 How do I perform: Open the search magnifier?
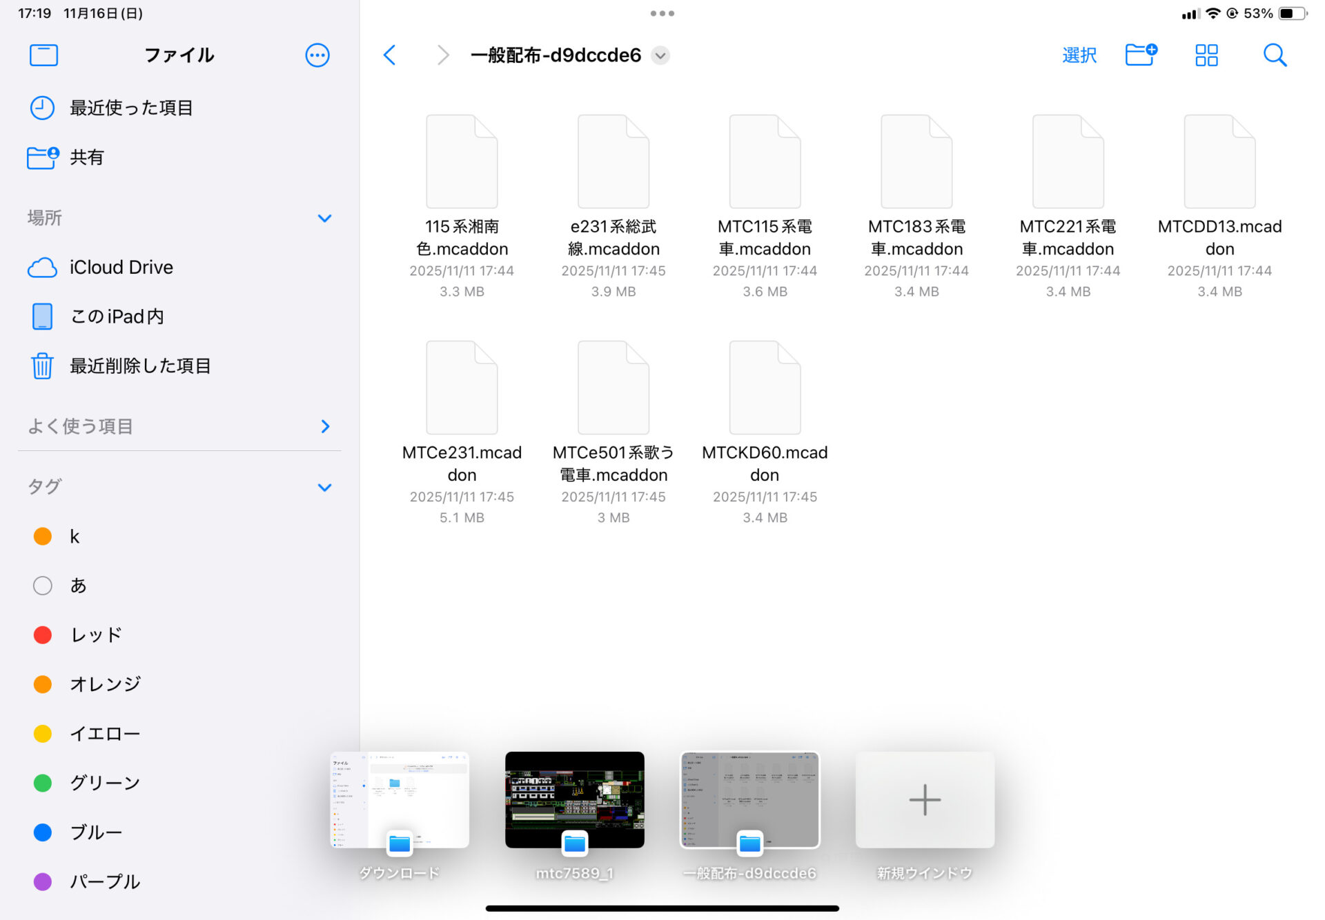point(1274,55)
